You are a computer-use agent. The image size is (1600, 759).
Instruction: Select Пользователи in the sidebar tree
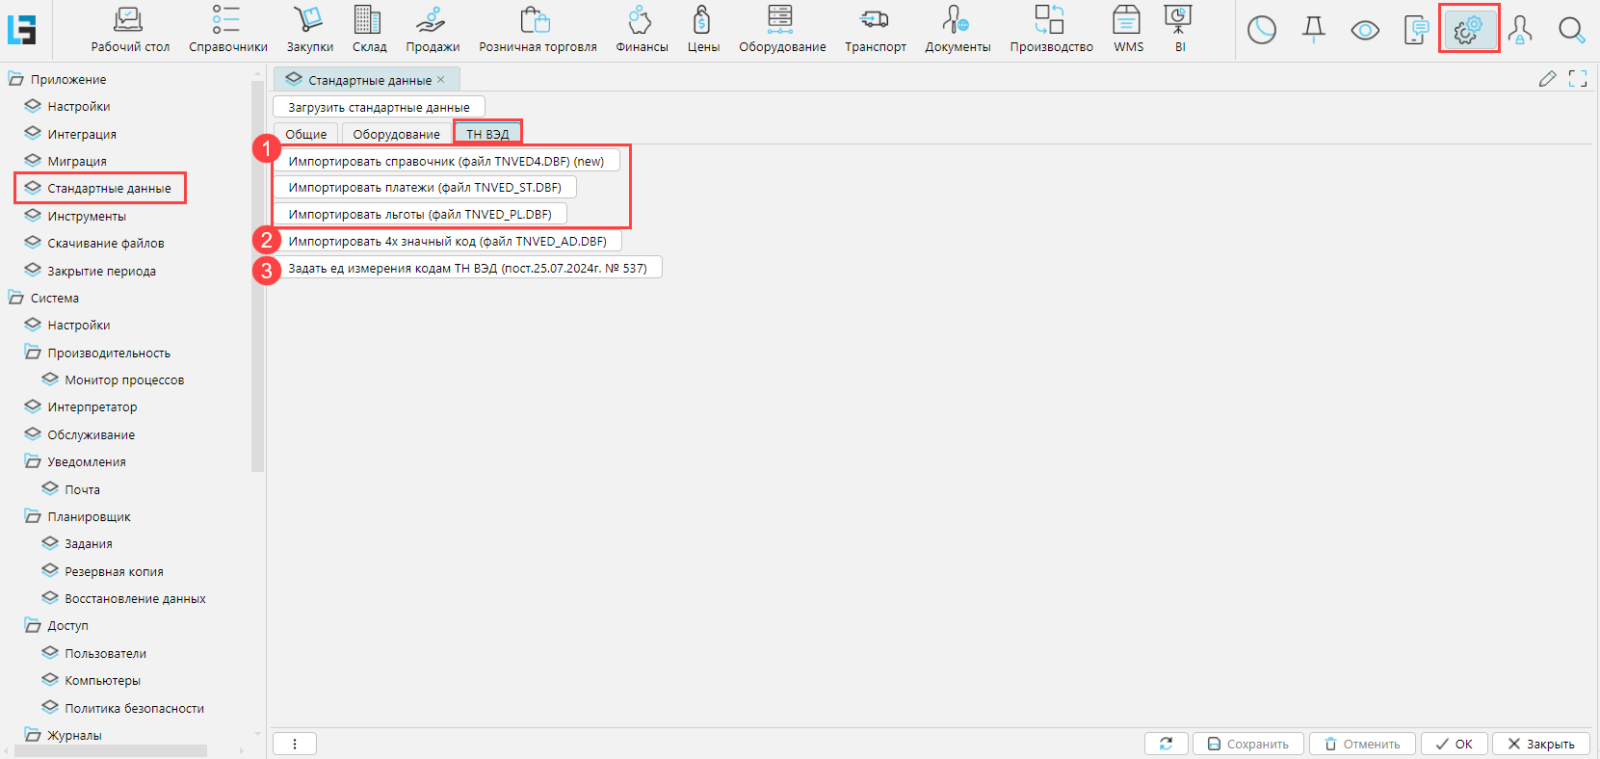(105, 653)
